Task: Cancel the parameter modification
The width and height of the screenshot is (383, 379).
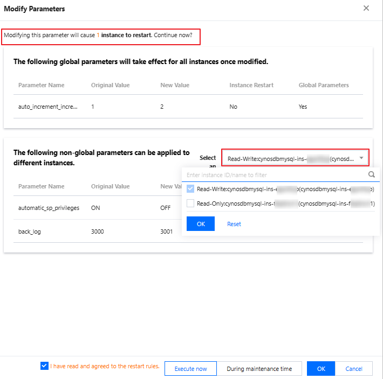Action: pyautogui.click(x=354, y=369)
